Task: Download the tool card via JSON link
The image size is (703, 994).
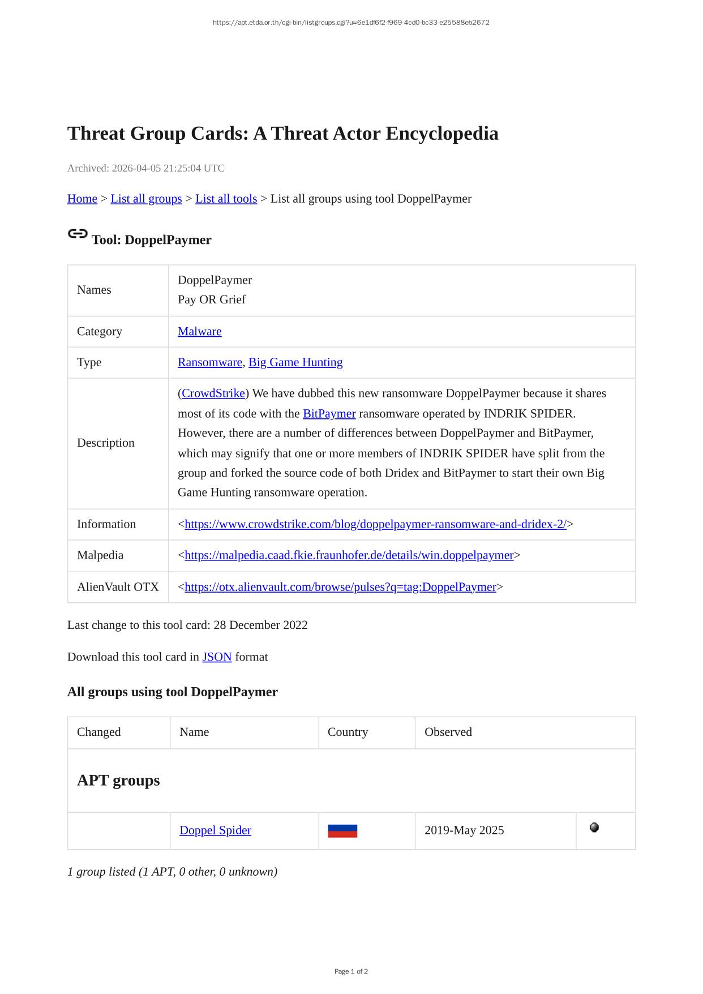Action: click(x=217, y=657)
